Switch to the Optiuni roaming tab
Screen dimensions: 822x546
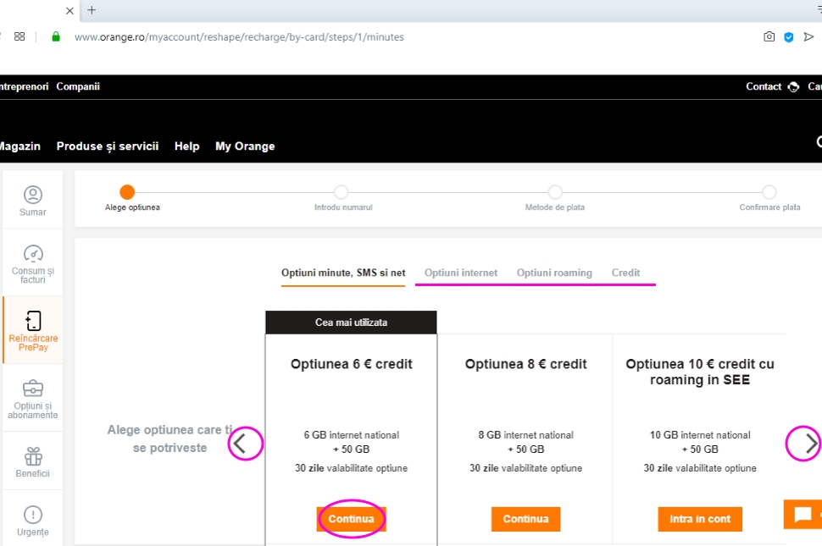point(554,273)
